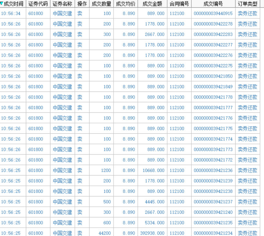264x236 pixels.
Task: Click the 证券代码 column header
Action: click(38, 4)
